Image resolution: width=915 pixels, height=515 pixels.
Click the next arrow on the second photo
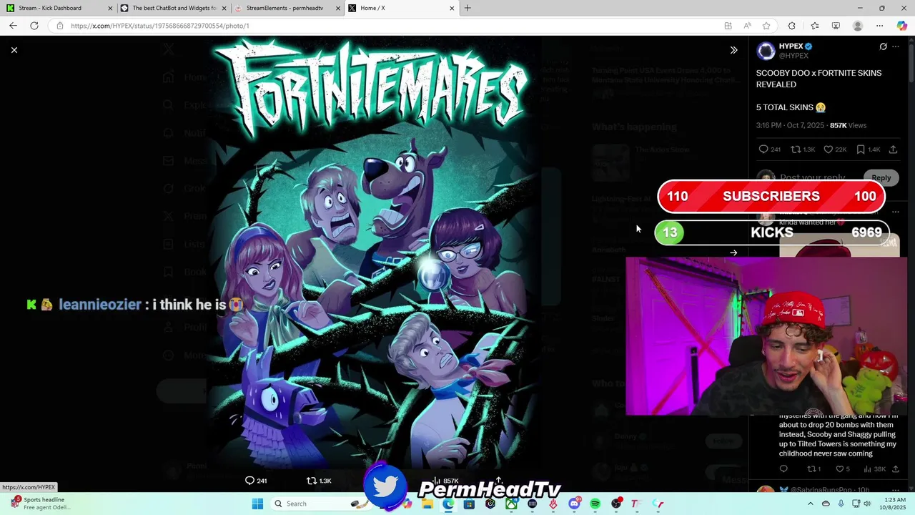tap(733, 252)
